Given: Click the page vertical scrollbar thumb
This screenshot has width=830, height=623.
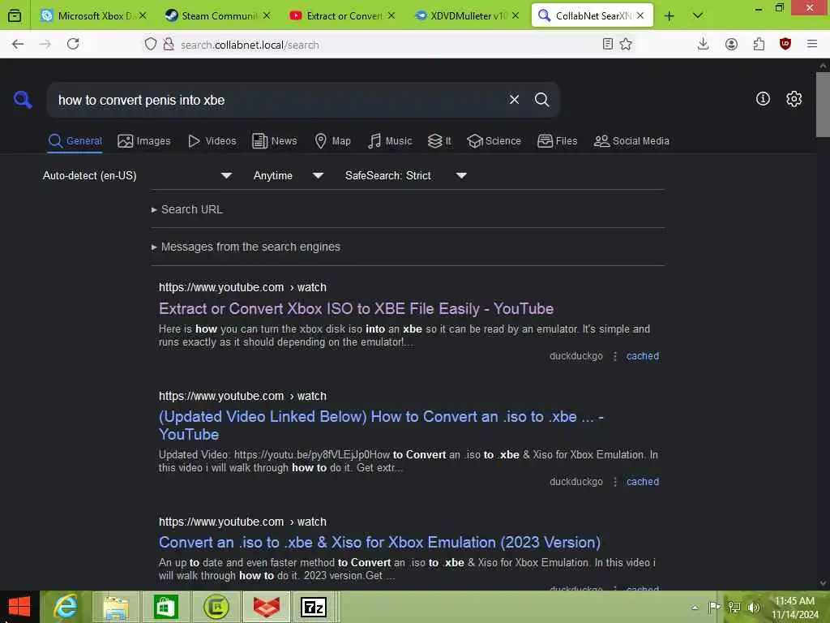Looking at the screenshot, I should pyautogui.click(x=823, y=105).
